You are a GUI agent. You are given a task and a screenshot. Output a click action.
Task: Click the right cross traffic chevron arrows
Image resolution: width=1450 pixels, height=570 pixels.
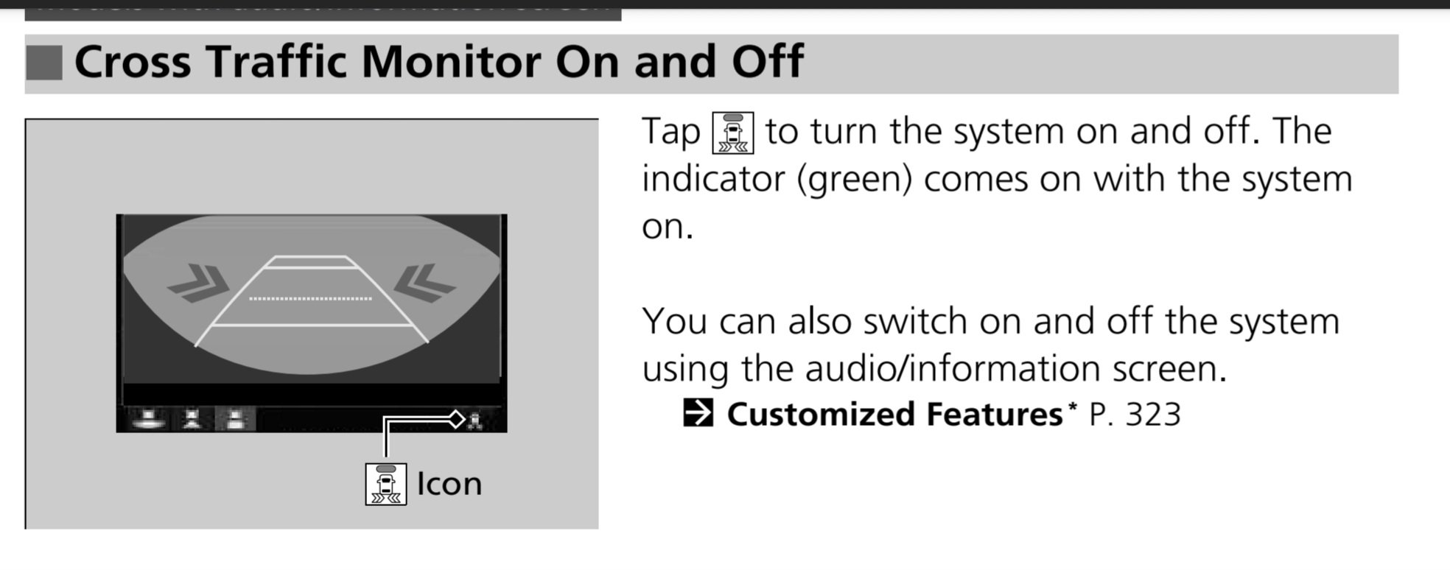pos(424,283)
